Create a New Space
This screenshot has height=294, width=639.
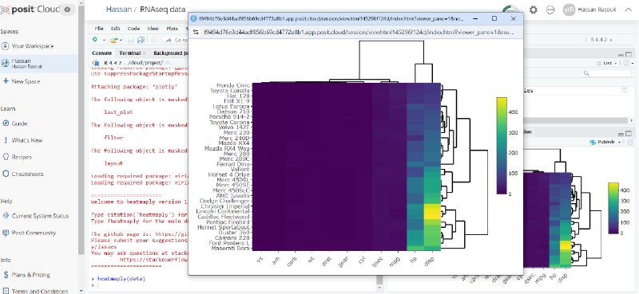[26, 81]
